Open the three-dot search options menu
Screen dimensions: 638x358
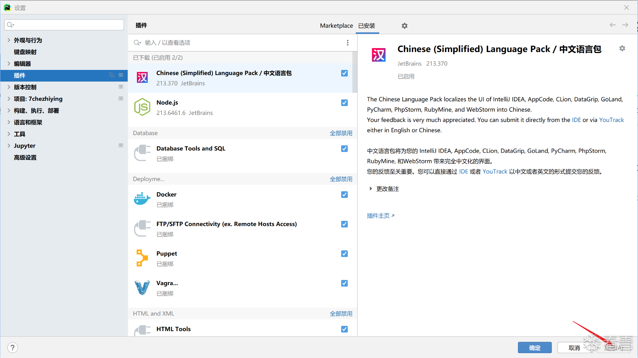(348, 43)
